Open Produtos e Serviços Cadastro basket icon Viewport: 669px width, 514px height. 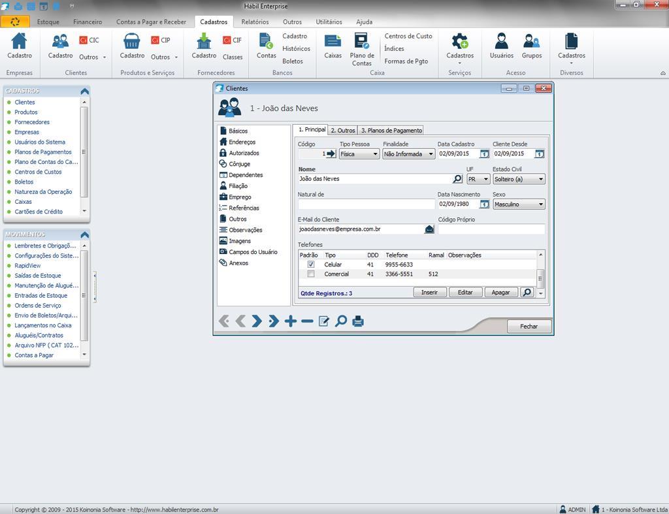click(x=132, y=41)
